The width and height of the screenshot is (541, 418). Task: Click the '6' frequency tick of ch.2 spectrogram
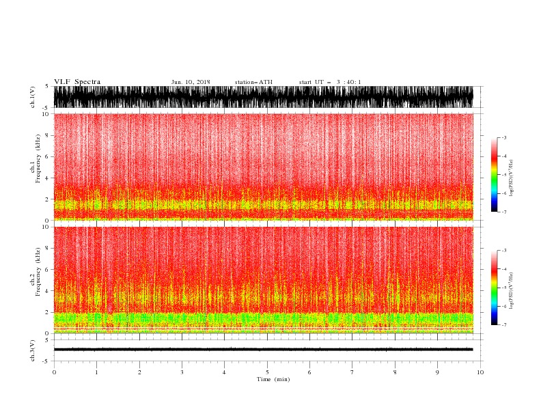click(x=47, y=270)
